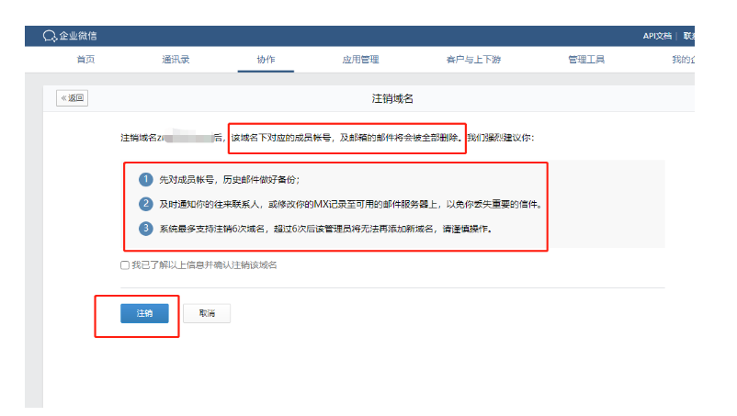The width and height of the screenshot is (737, 416).
Task: Click the number 2 step icon
Action: [144, 204]
